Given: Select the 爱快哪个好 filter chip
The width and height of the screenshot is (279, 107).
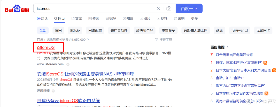Looking at the screenshot, I should [144, 30].
